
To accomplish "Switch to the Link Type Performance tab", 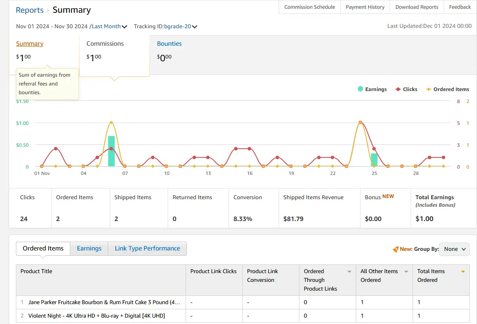I will pyautogui.click(x=147, y=248).
